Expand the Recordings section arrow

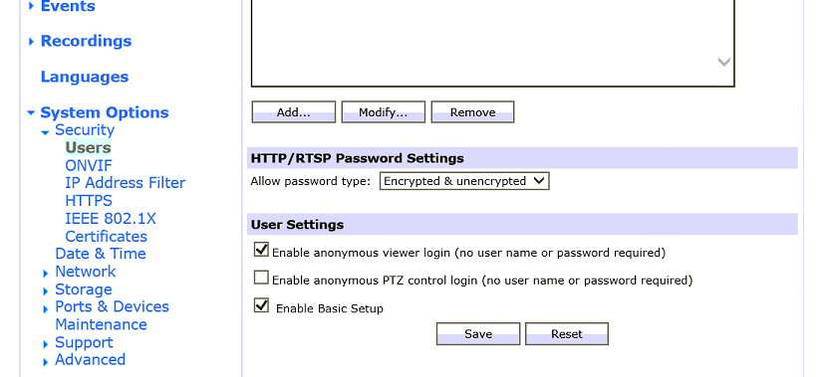[x=31, y=42]
